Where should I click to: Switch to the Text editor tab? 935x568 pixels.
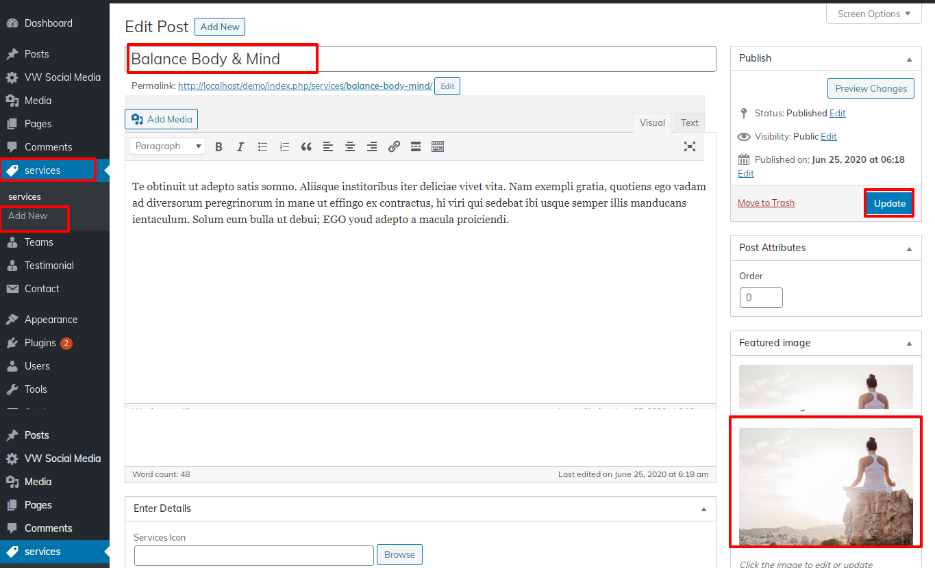point(689,123)
